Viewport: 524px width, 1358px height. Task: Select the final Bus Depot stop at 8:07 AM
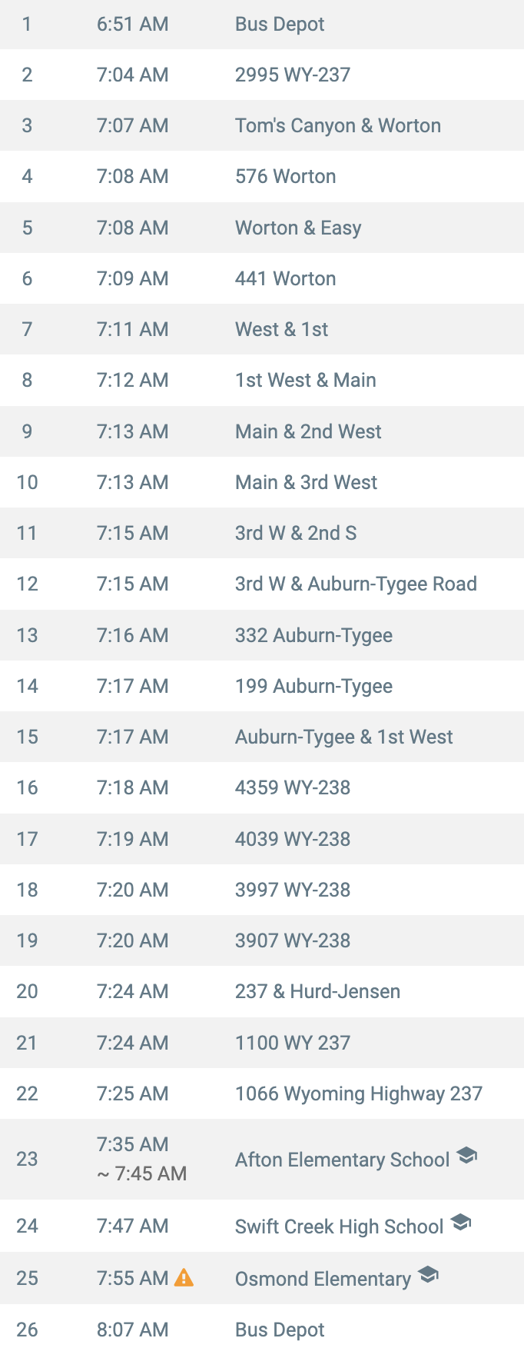click(x=262, y=1330)
